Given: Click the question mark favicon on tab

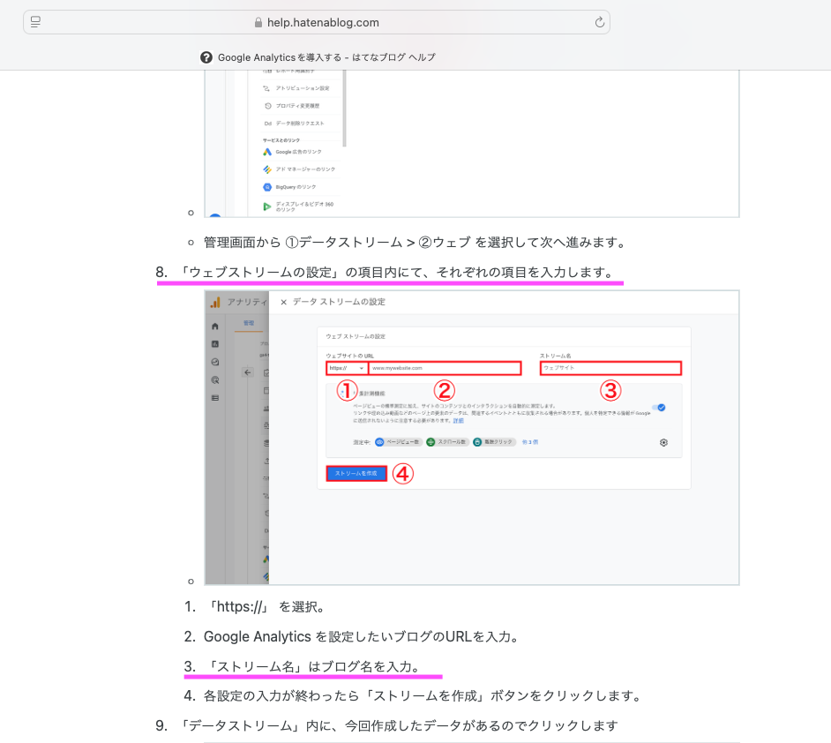Looking at the screenshot, I should click(x=206, y=57).
